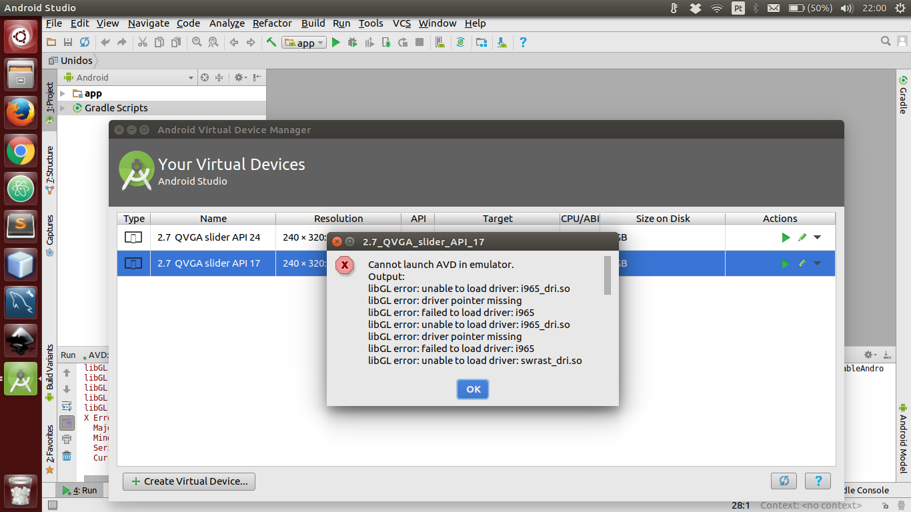This screenshot has height=512, width=911.
Task: Open the Android project view dropdown
Action: [129, 77]
